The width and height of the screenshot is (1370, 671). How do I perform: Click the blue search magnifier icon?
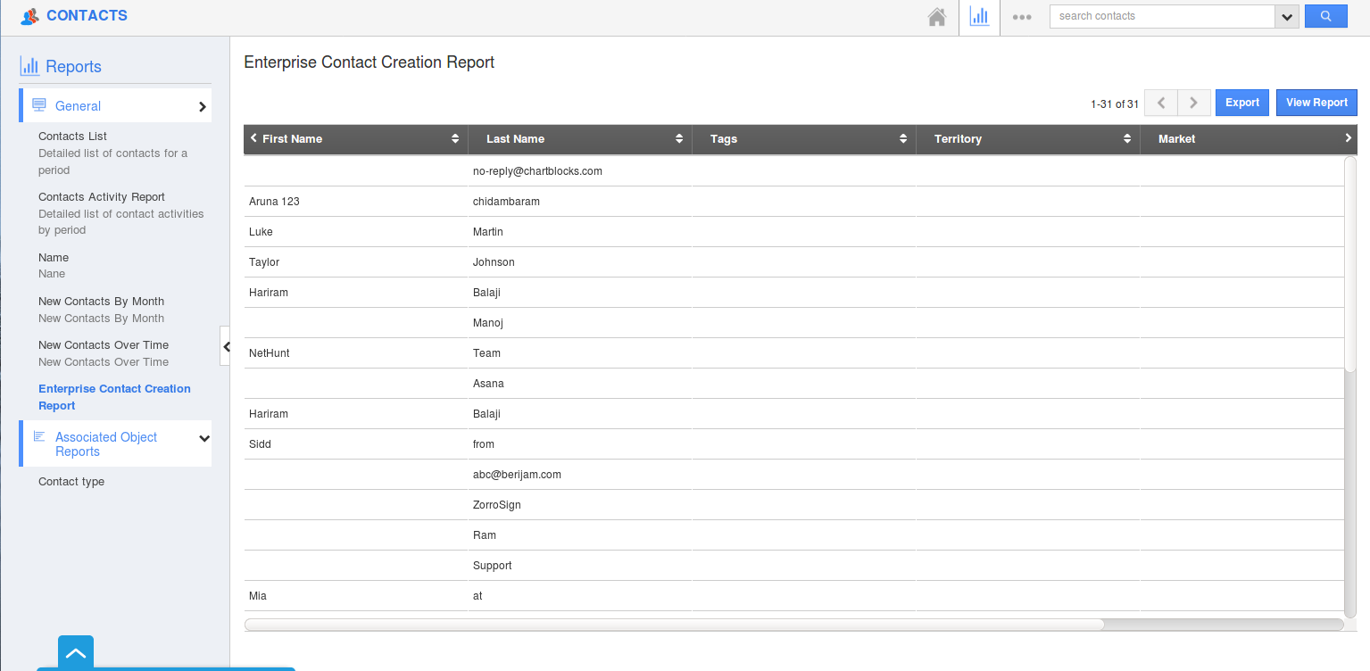(1325, 16)
